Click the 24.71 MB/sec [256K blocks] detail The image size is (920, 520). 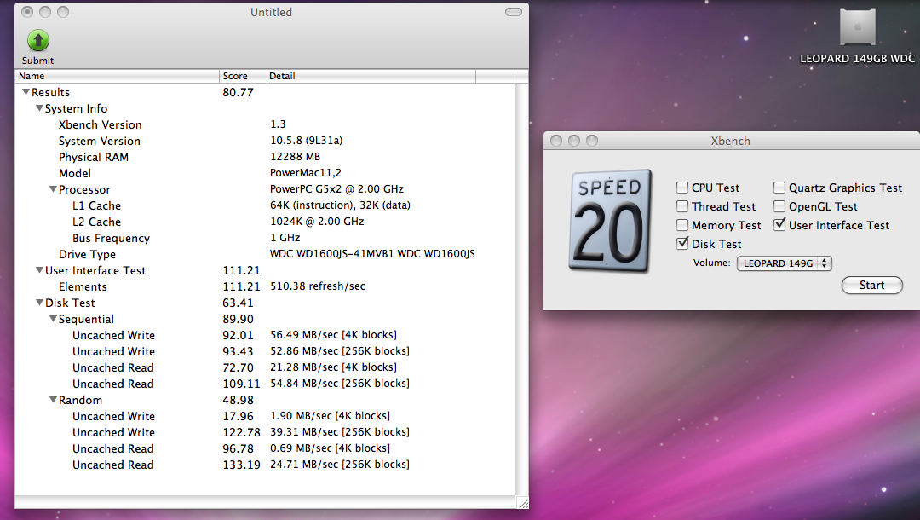click(340, 465)
